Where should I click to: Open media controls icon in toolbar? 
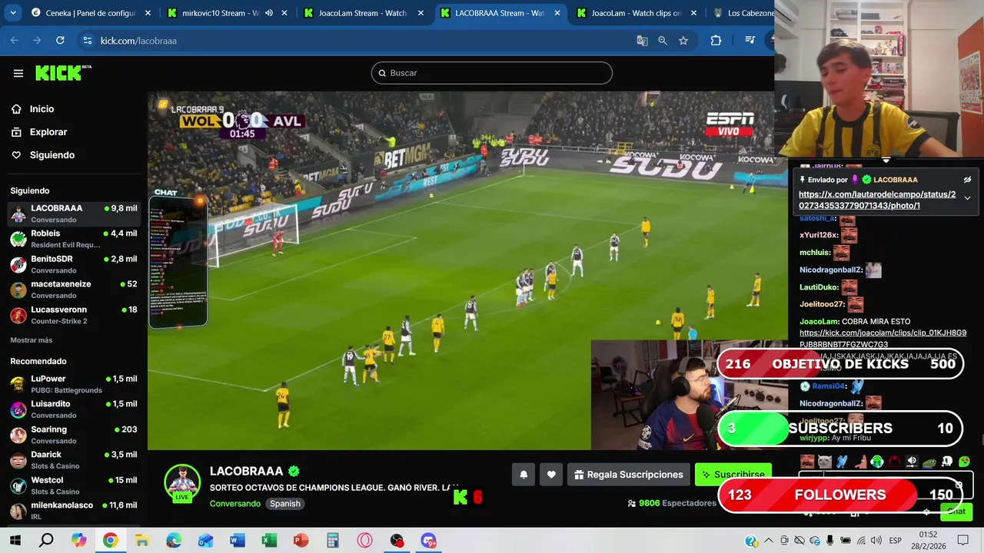click(750, 41)
